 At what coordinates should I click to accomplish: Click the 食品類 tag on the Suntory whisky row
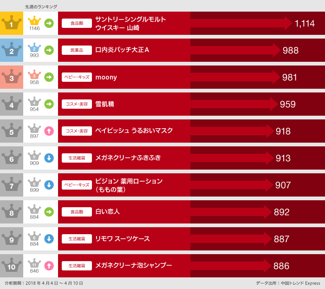point(77,23)
